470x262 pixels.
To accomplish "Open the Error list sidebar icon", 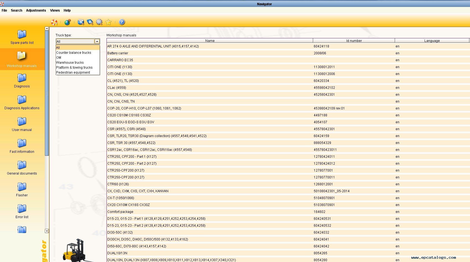I will pyautogui.click(x=22, y=208).
